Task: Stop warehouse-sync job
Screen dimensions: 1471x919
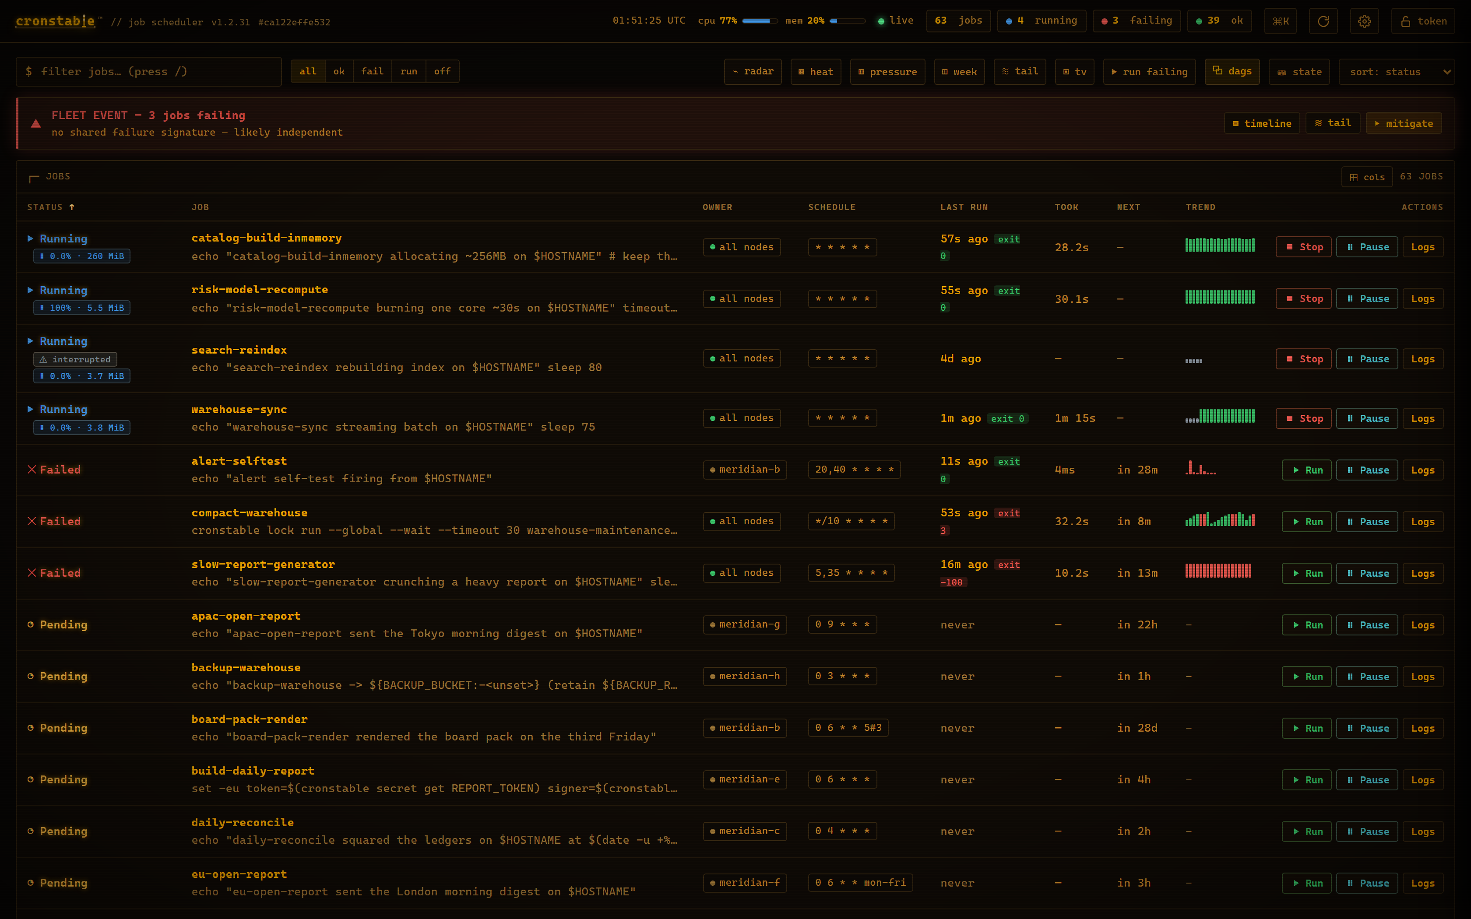Action: click(x=1304, y=419)
